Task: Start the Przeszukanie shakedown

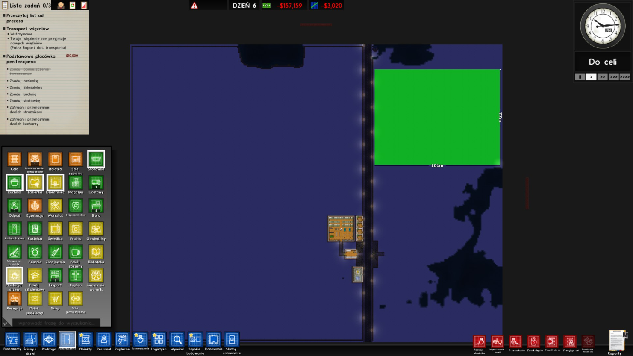Action: [515, 341]
